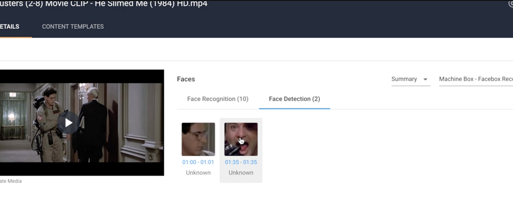Select the face thumbnail of man with glasses

[x=198, y=139]
